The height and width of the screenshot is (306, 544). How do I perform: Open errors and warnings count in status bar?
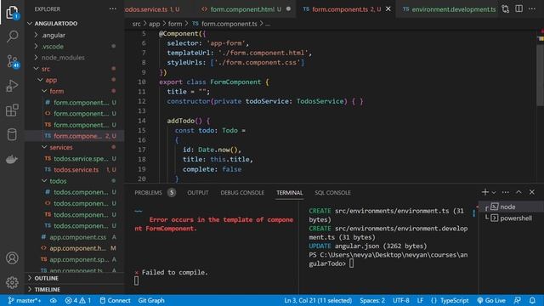(x=77, y=300)
